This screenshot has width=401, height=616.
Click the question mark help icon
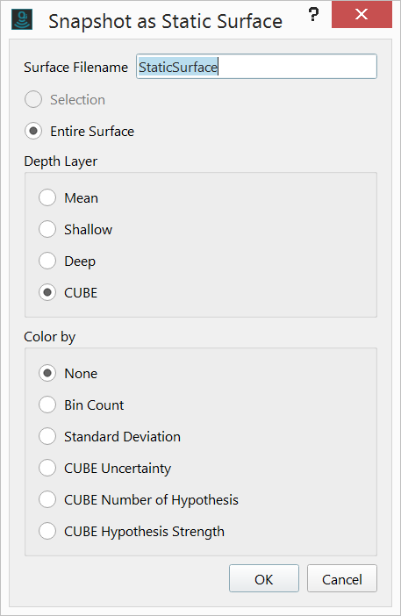pos(313,15)
